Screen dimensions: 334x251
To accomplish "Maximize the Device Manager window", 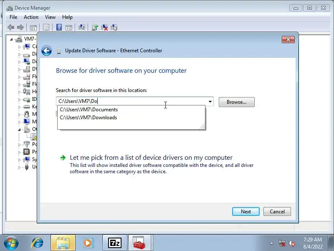I will (309, 8).
